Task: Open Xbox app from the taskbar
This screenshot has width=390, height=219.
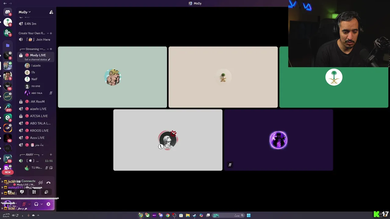Action: tap(147, 215)
